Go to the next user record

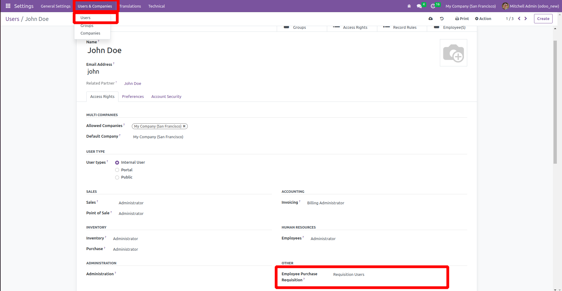526,18
